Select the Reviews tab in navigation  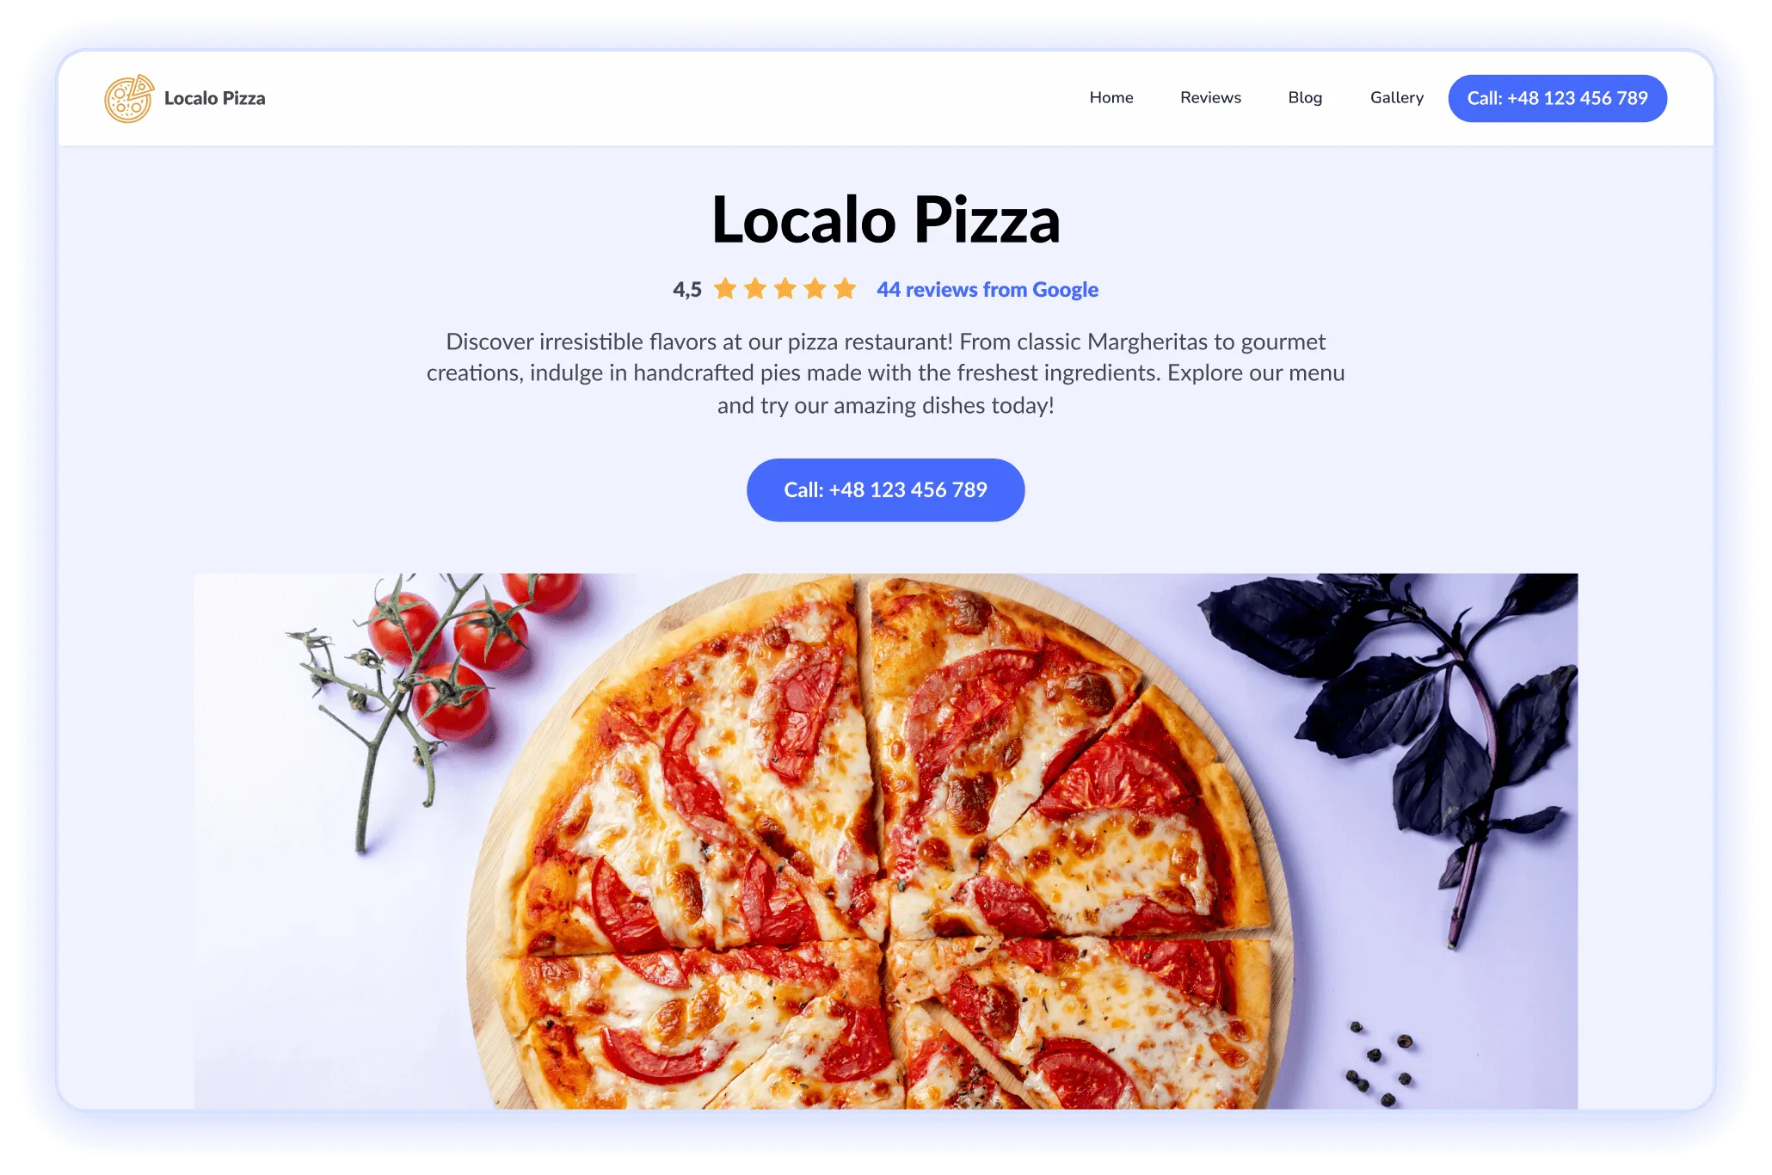(x=1207, y=97)
